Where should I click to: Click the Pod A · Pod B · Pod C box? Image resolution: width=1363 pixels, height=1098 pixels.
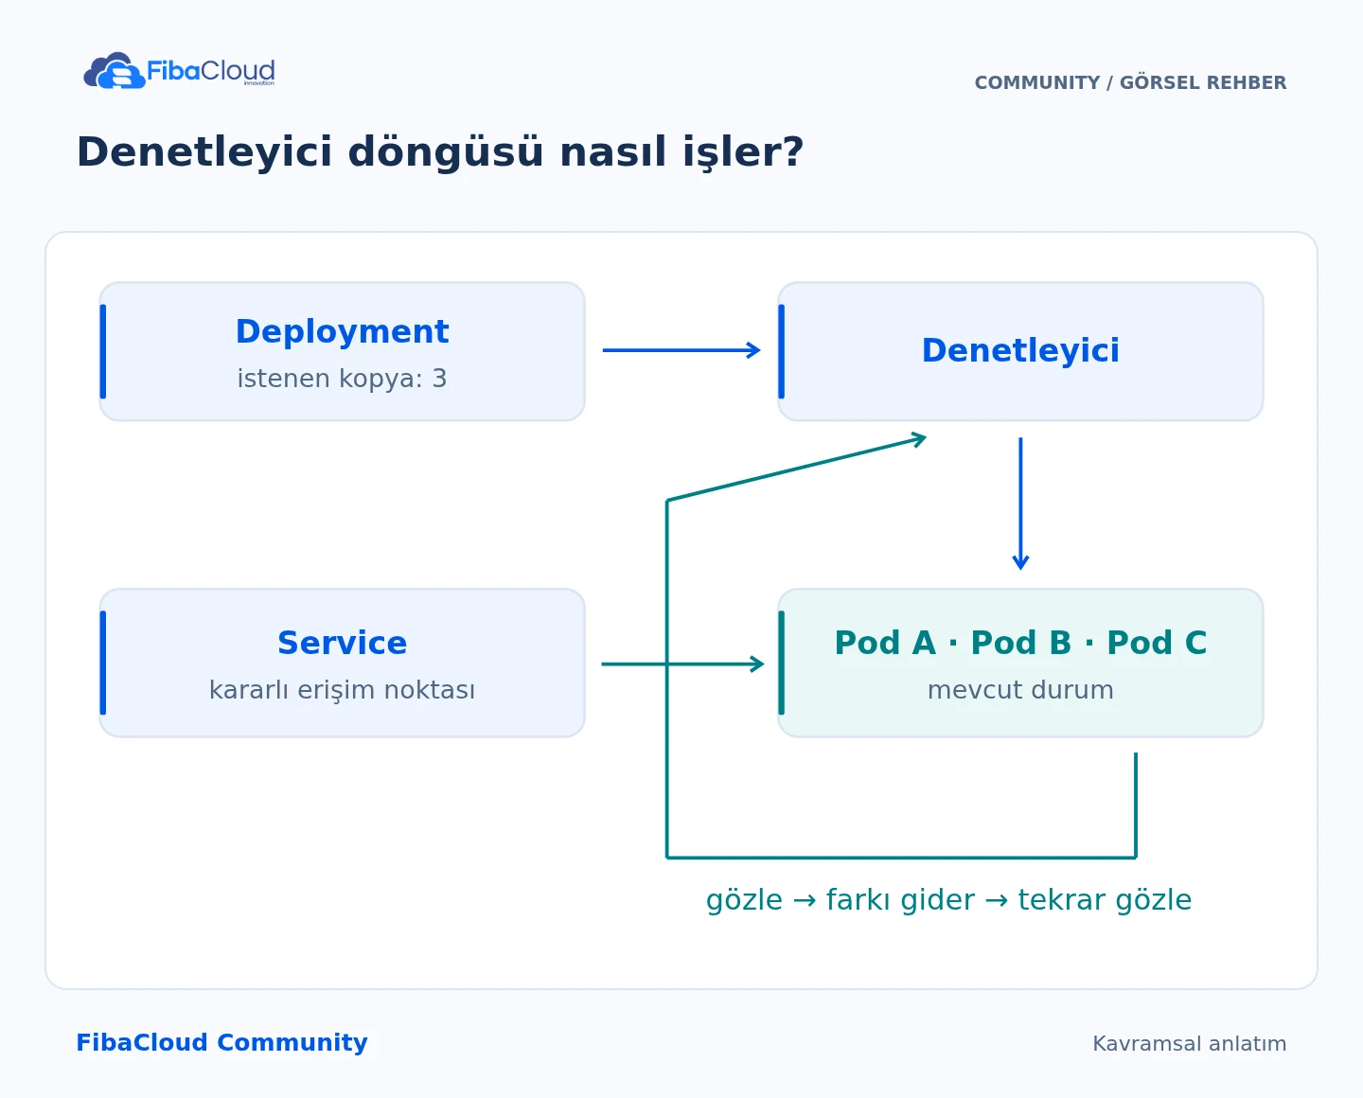click(1020, 663)
